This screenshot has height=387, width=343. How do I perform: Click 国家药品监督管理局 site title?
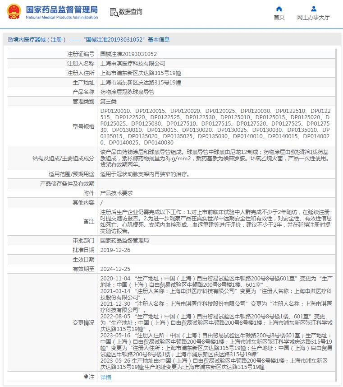click(x=62, y=9)
